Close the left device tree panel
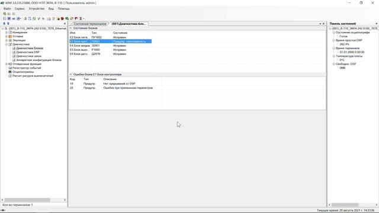The width and height of the screenshot is (379, 213). [65, 24]
